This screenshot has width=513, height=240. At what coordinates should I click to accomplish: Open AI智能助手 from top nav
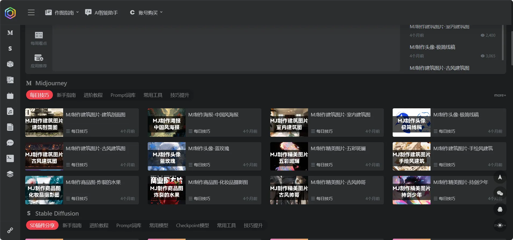tap(102, 13)
